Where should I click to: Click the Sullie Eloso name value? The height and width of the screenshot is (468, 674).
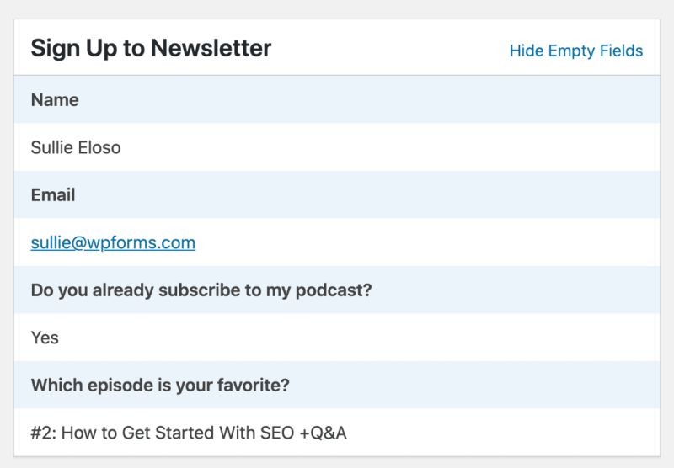[x=76, y=148]
